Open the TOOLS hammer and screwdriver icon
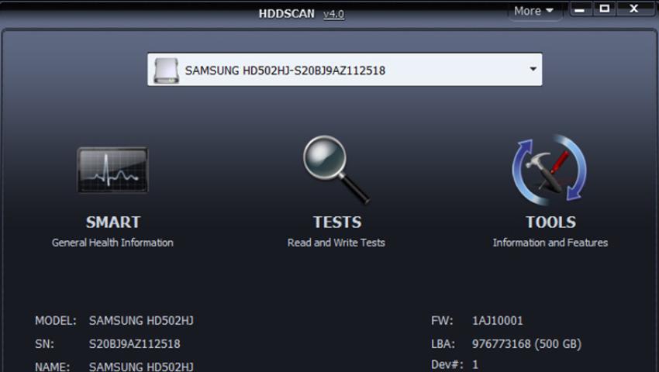Viewport: 659px width, 372px height. pos(550,170)
